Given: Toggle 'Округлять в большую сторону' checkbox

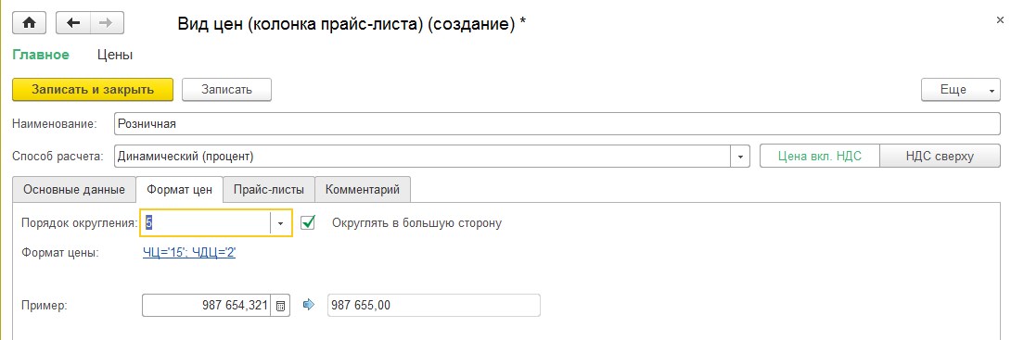Looking at the screenshot, I should tap(308, 222).
